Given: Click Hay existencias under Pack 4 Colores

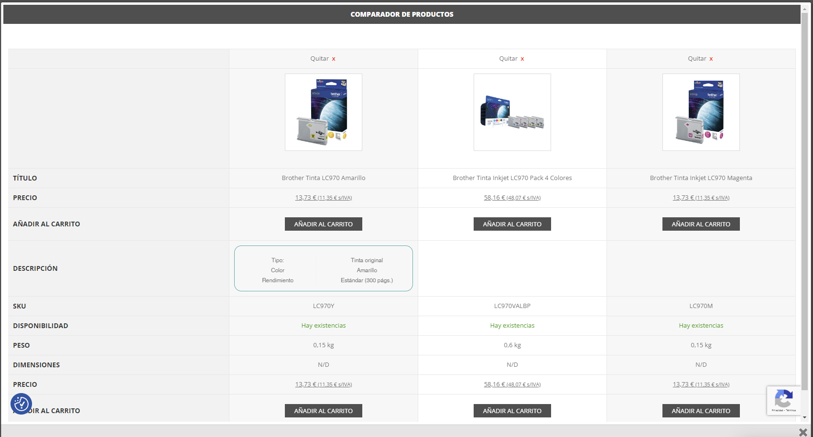Looking at the screenshot, I should tap(512, 326).
